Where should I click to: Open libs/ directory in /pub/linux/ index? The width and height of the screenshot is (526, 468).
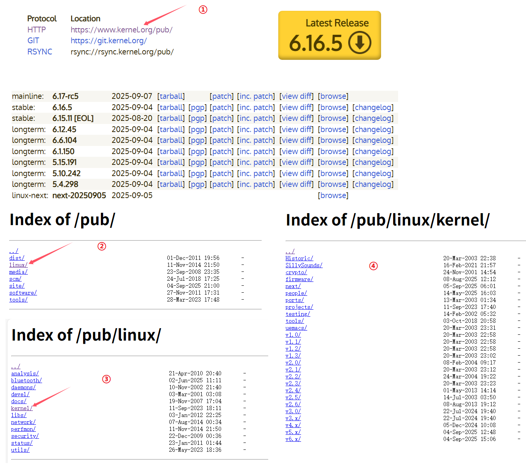click(x=19, y=415)
